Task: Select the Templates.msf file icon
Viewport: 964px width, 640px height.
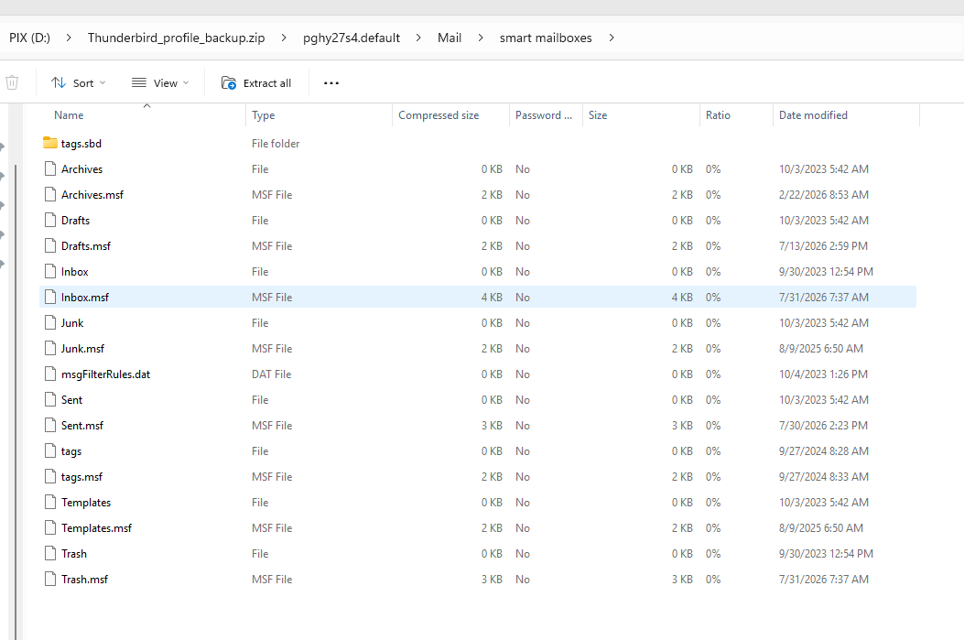Action: tap(50, 527)
